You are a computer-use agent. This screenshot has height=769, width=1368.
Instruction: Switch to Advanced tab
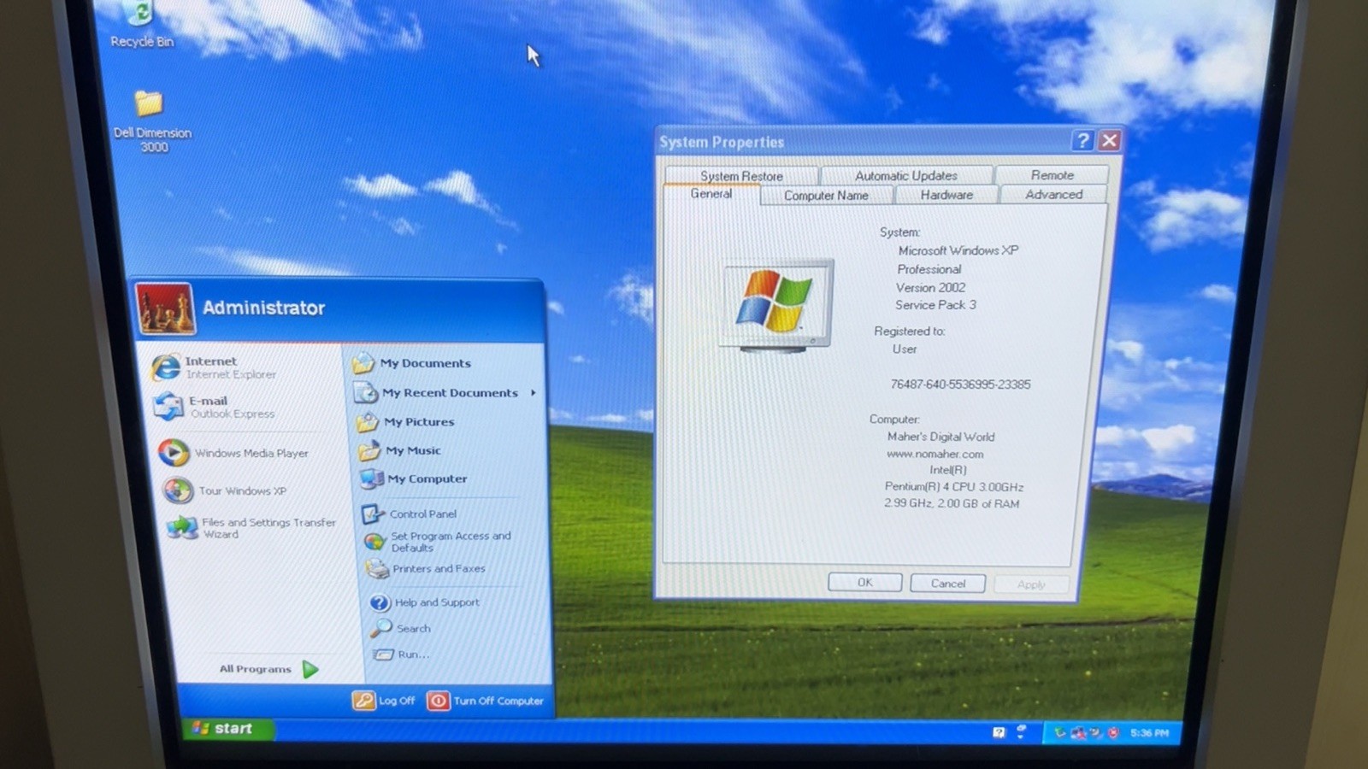(1053, 194)
